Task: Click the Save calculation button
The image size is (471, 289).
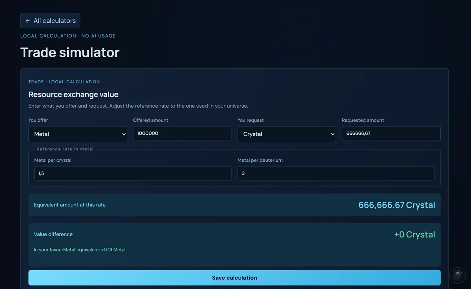Action: coord(234,278)
